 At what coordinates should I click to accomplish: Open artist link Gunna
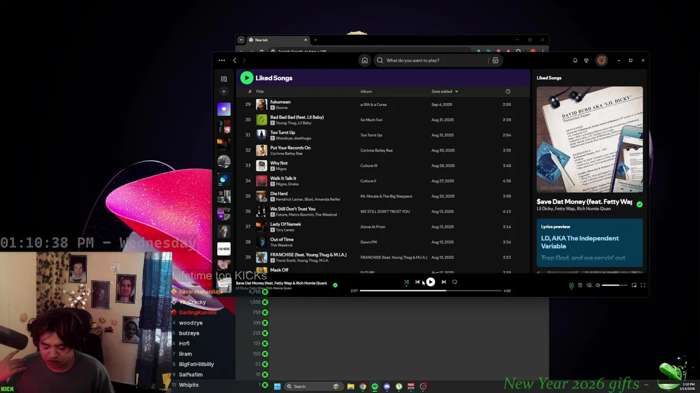pyautogui.click(x=282, y=108)
